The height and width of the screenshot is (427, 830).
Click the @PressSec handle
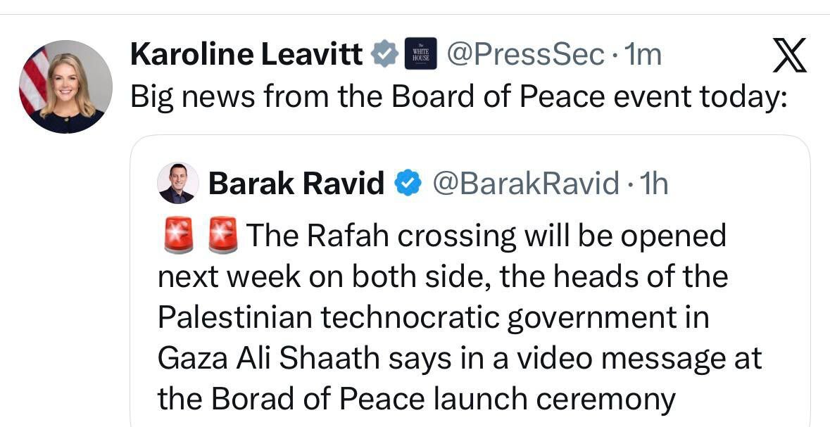(x=526, y=54)
